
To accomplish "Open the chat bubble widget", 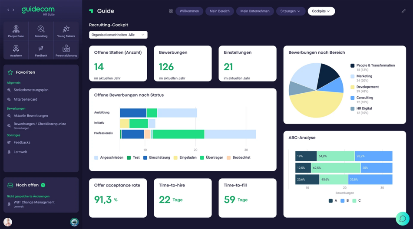I will coord(402,219).
